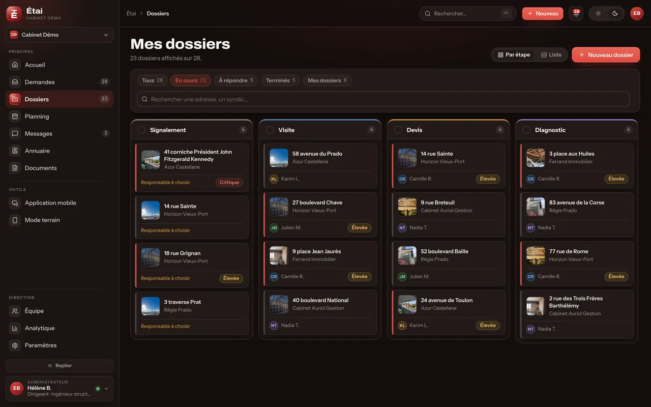Open Documents in the sidebar

point(60,168)
